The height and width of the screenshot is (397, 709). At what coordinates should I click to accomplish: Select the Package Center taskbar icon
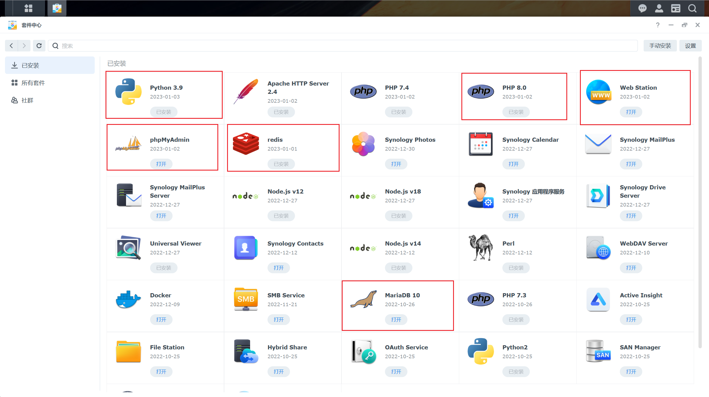pos(57,8)
